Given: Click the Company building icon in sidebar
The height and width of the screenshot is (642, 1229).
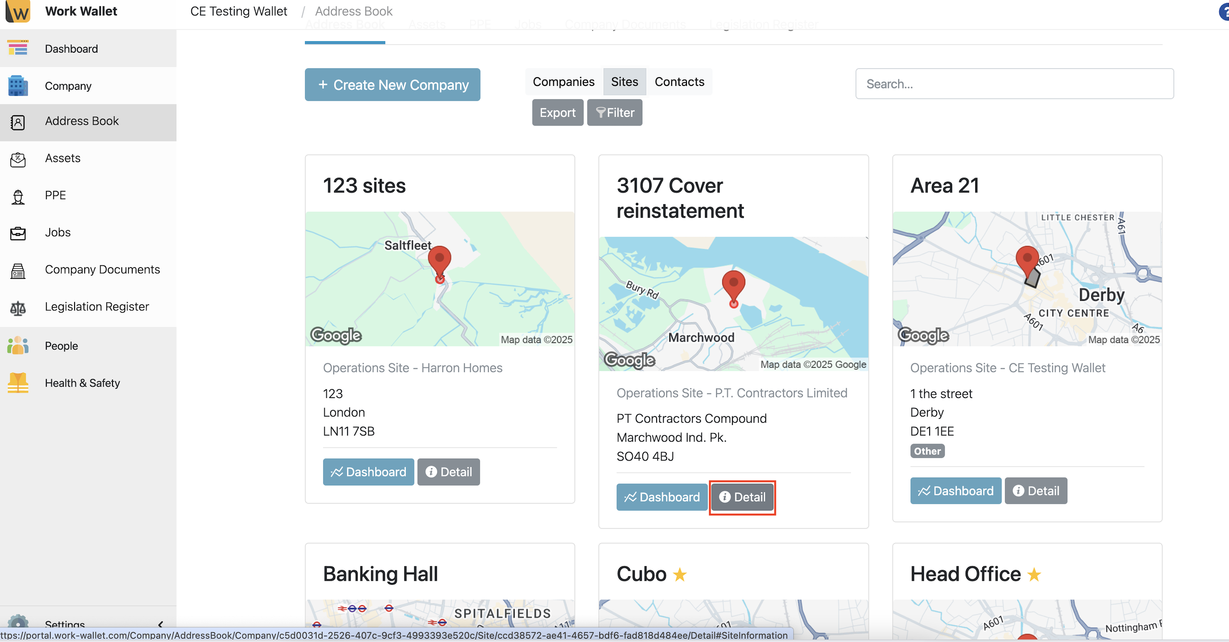Looking at the screenshot, I should pos(18,86).
